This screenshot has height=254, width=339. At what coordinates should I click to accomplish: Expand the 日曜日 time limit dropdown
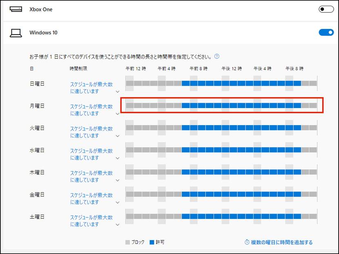click(118, 91)
